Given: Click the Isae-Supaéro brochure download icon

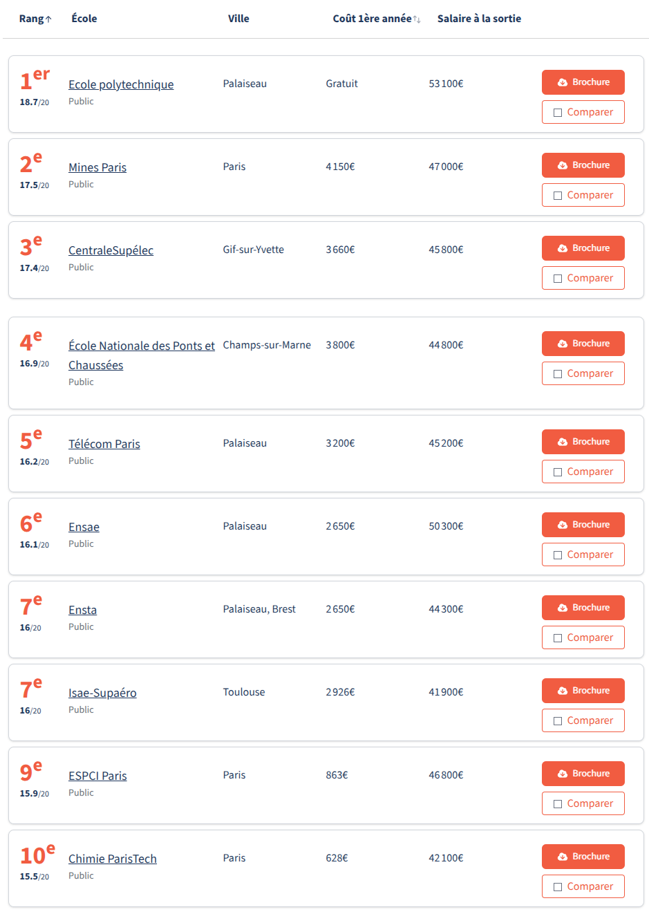Looking at the screenshot, I should coord(563,691).
